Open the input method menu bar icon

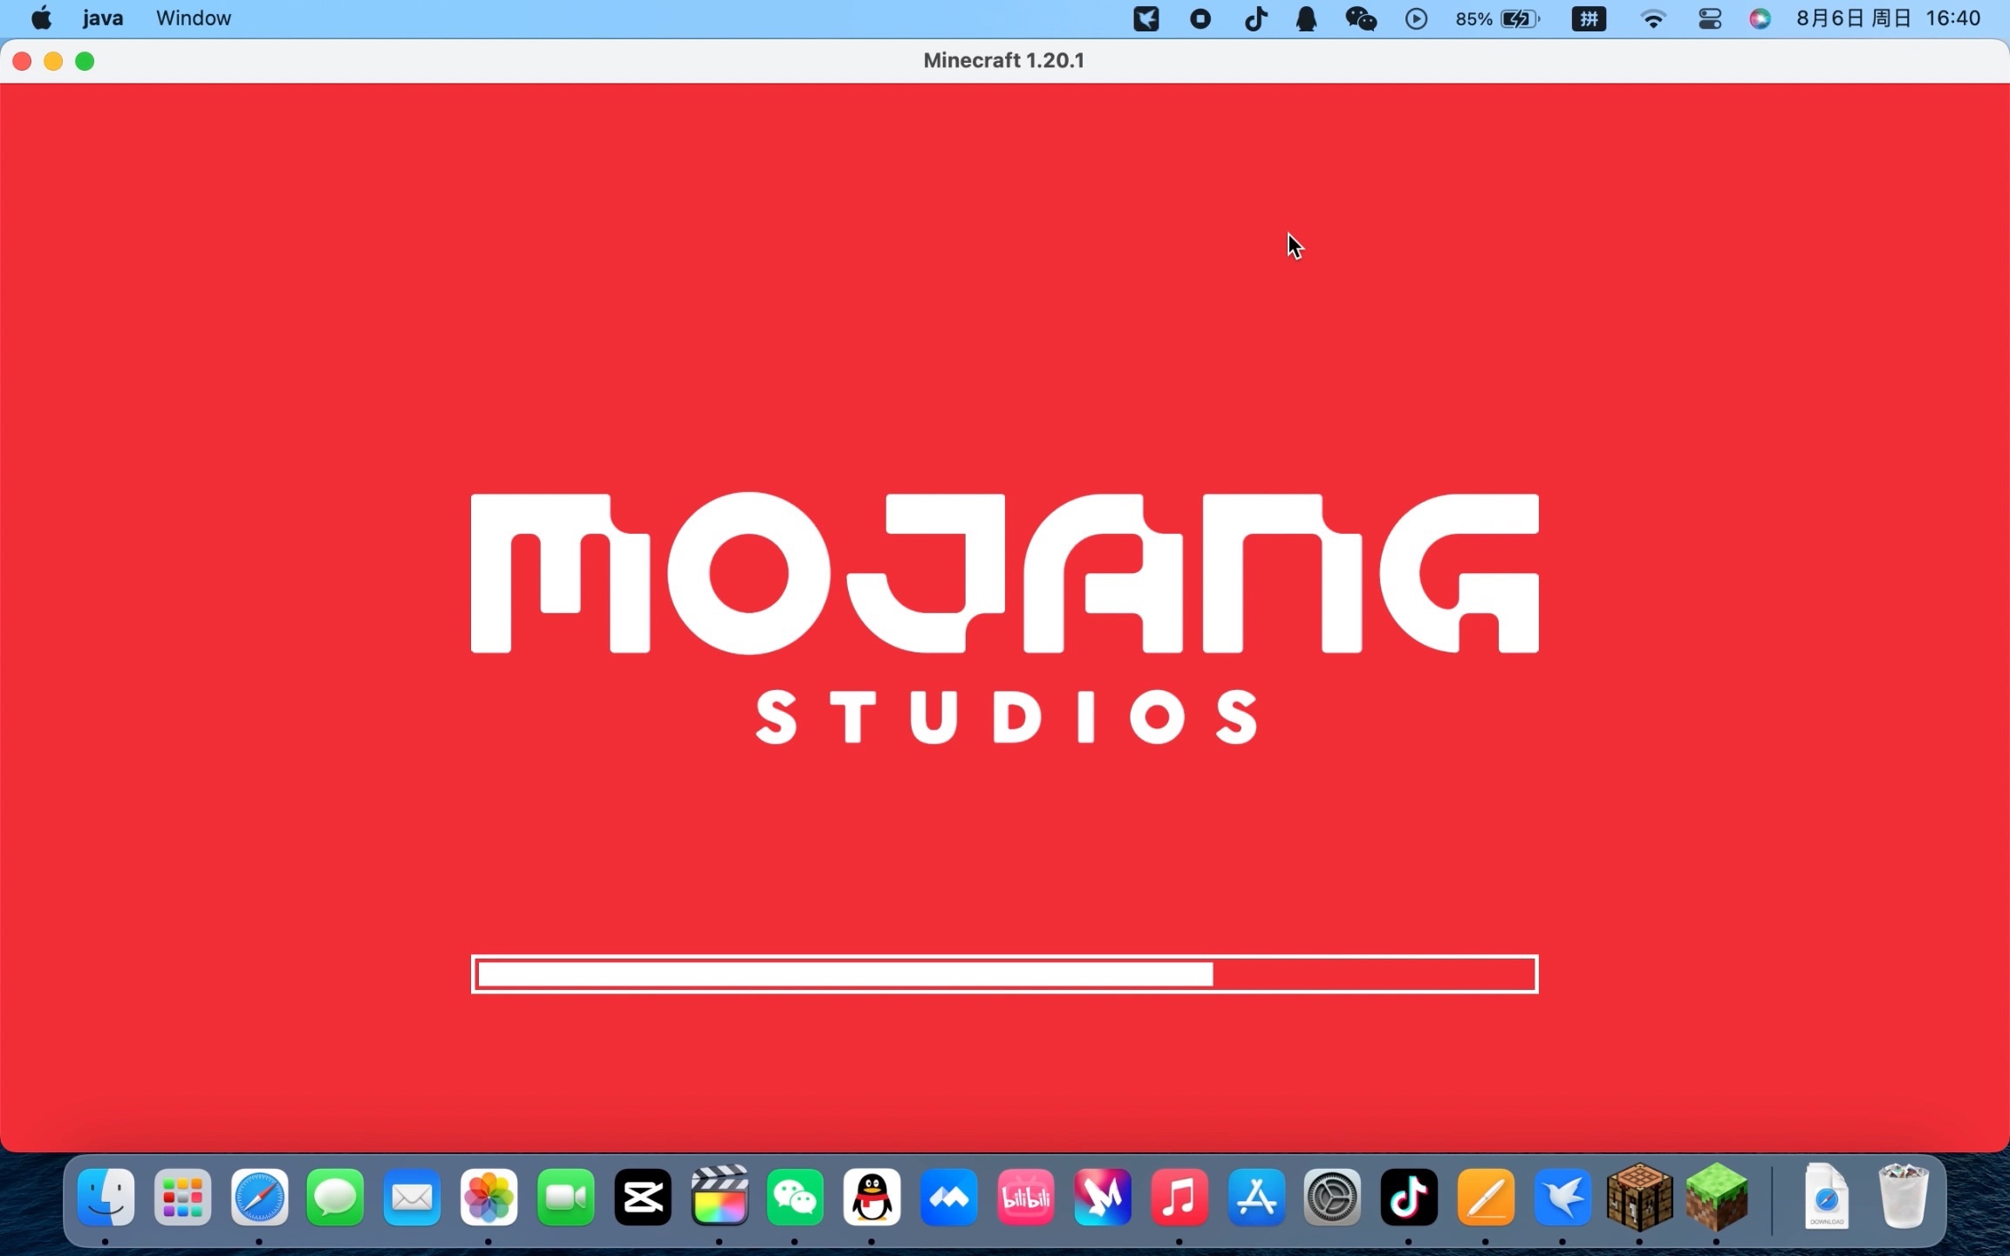[1589, 18]
